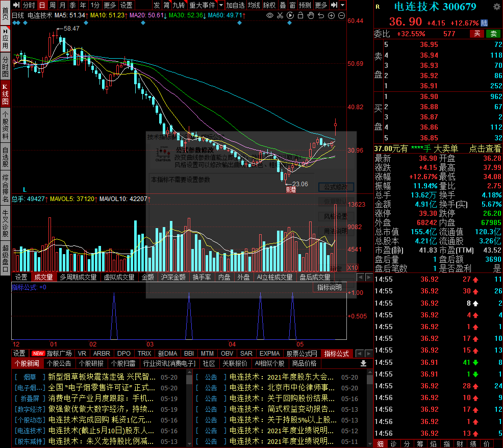This screenshot has width=503, height=448.
Task: Select the scissors tool in chart toolbar
Action: click(x=280, y=15)
